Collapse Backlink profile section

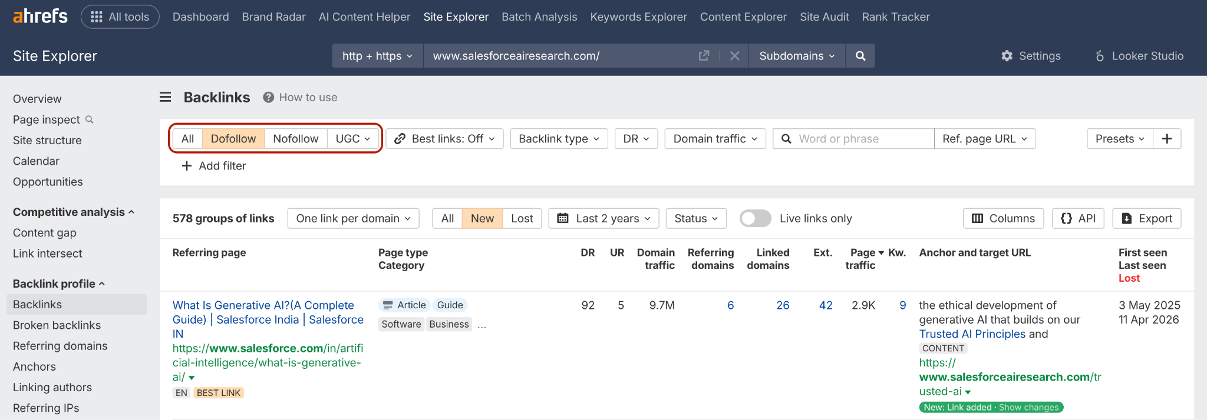point(59,284)
